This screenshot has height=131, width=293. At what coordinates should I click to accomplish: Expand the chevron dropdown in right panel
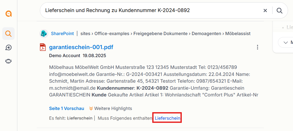point(285,43)
